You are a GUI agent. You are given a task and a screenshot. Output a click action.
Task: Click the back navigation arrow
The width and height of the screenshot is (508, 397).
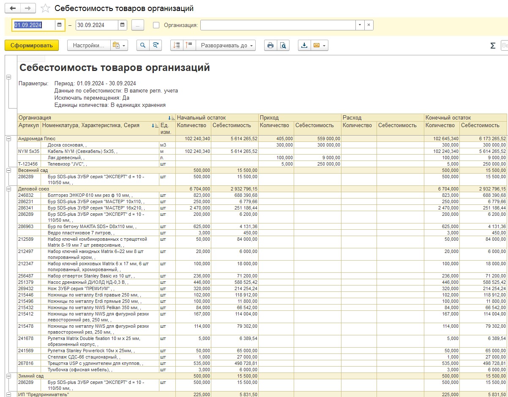(12, 8)
